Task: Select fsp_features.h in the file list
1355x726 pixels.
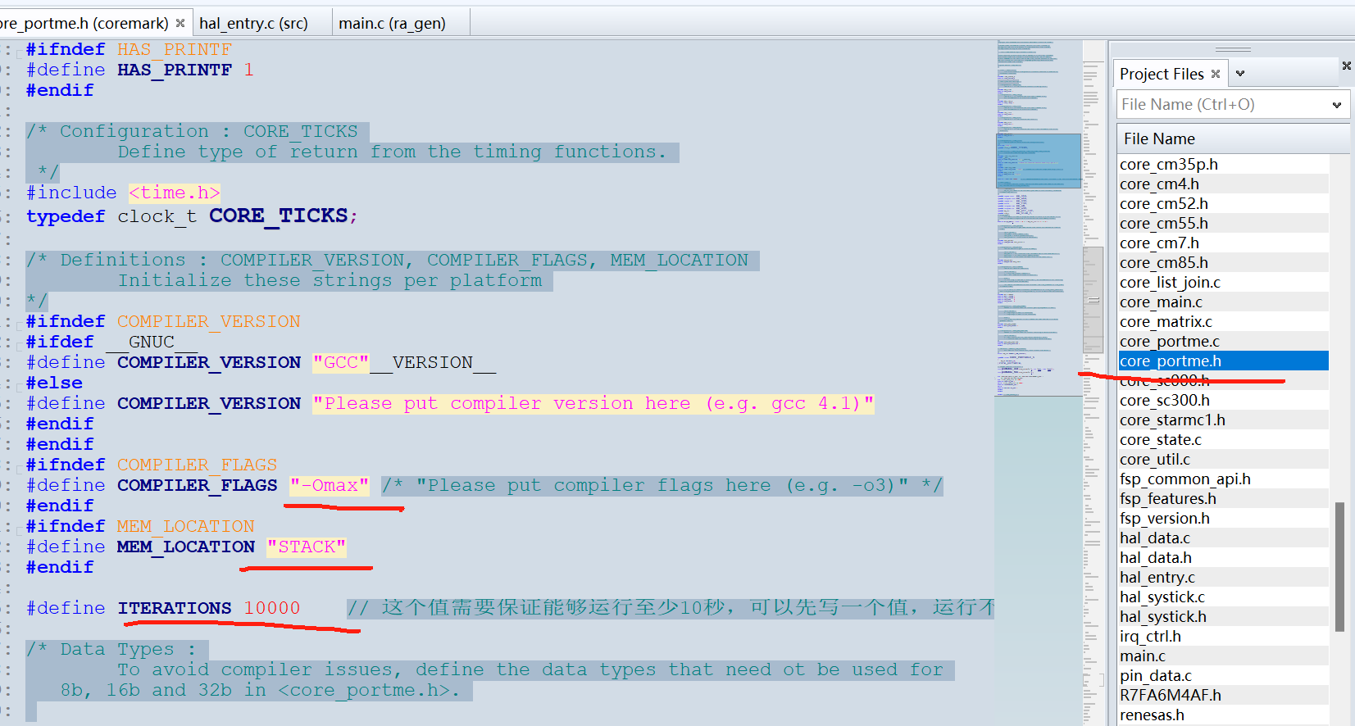Action: coord(1223,499)
